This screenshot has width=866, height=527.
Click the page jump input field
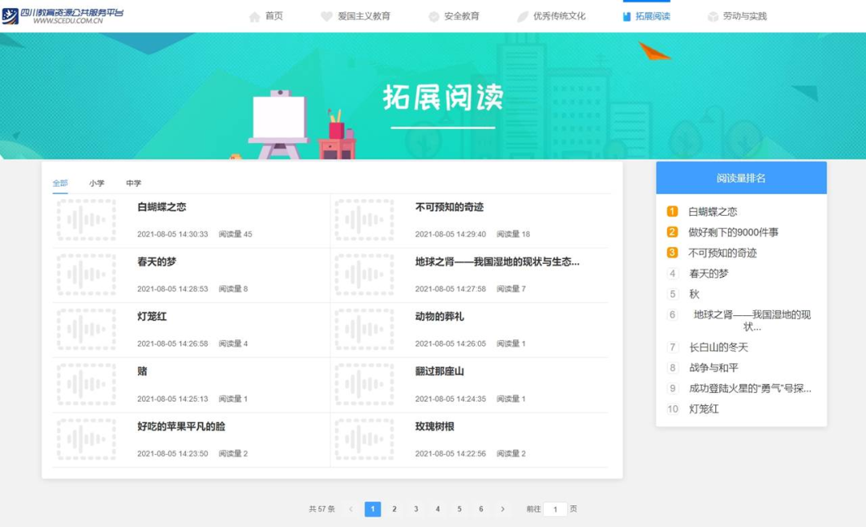[x=556, y=509]
